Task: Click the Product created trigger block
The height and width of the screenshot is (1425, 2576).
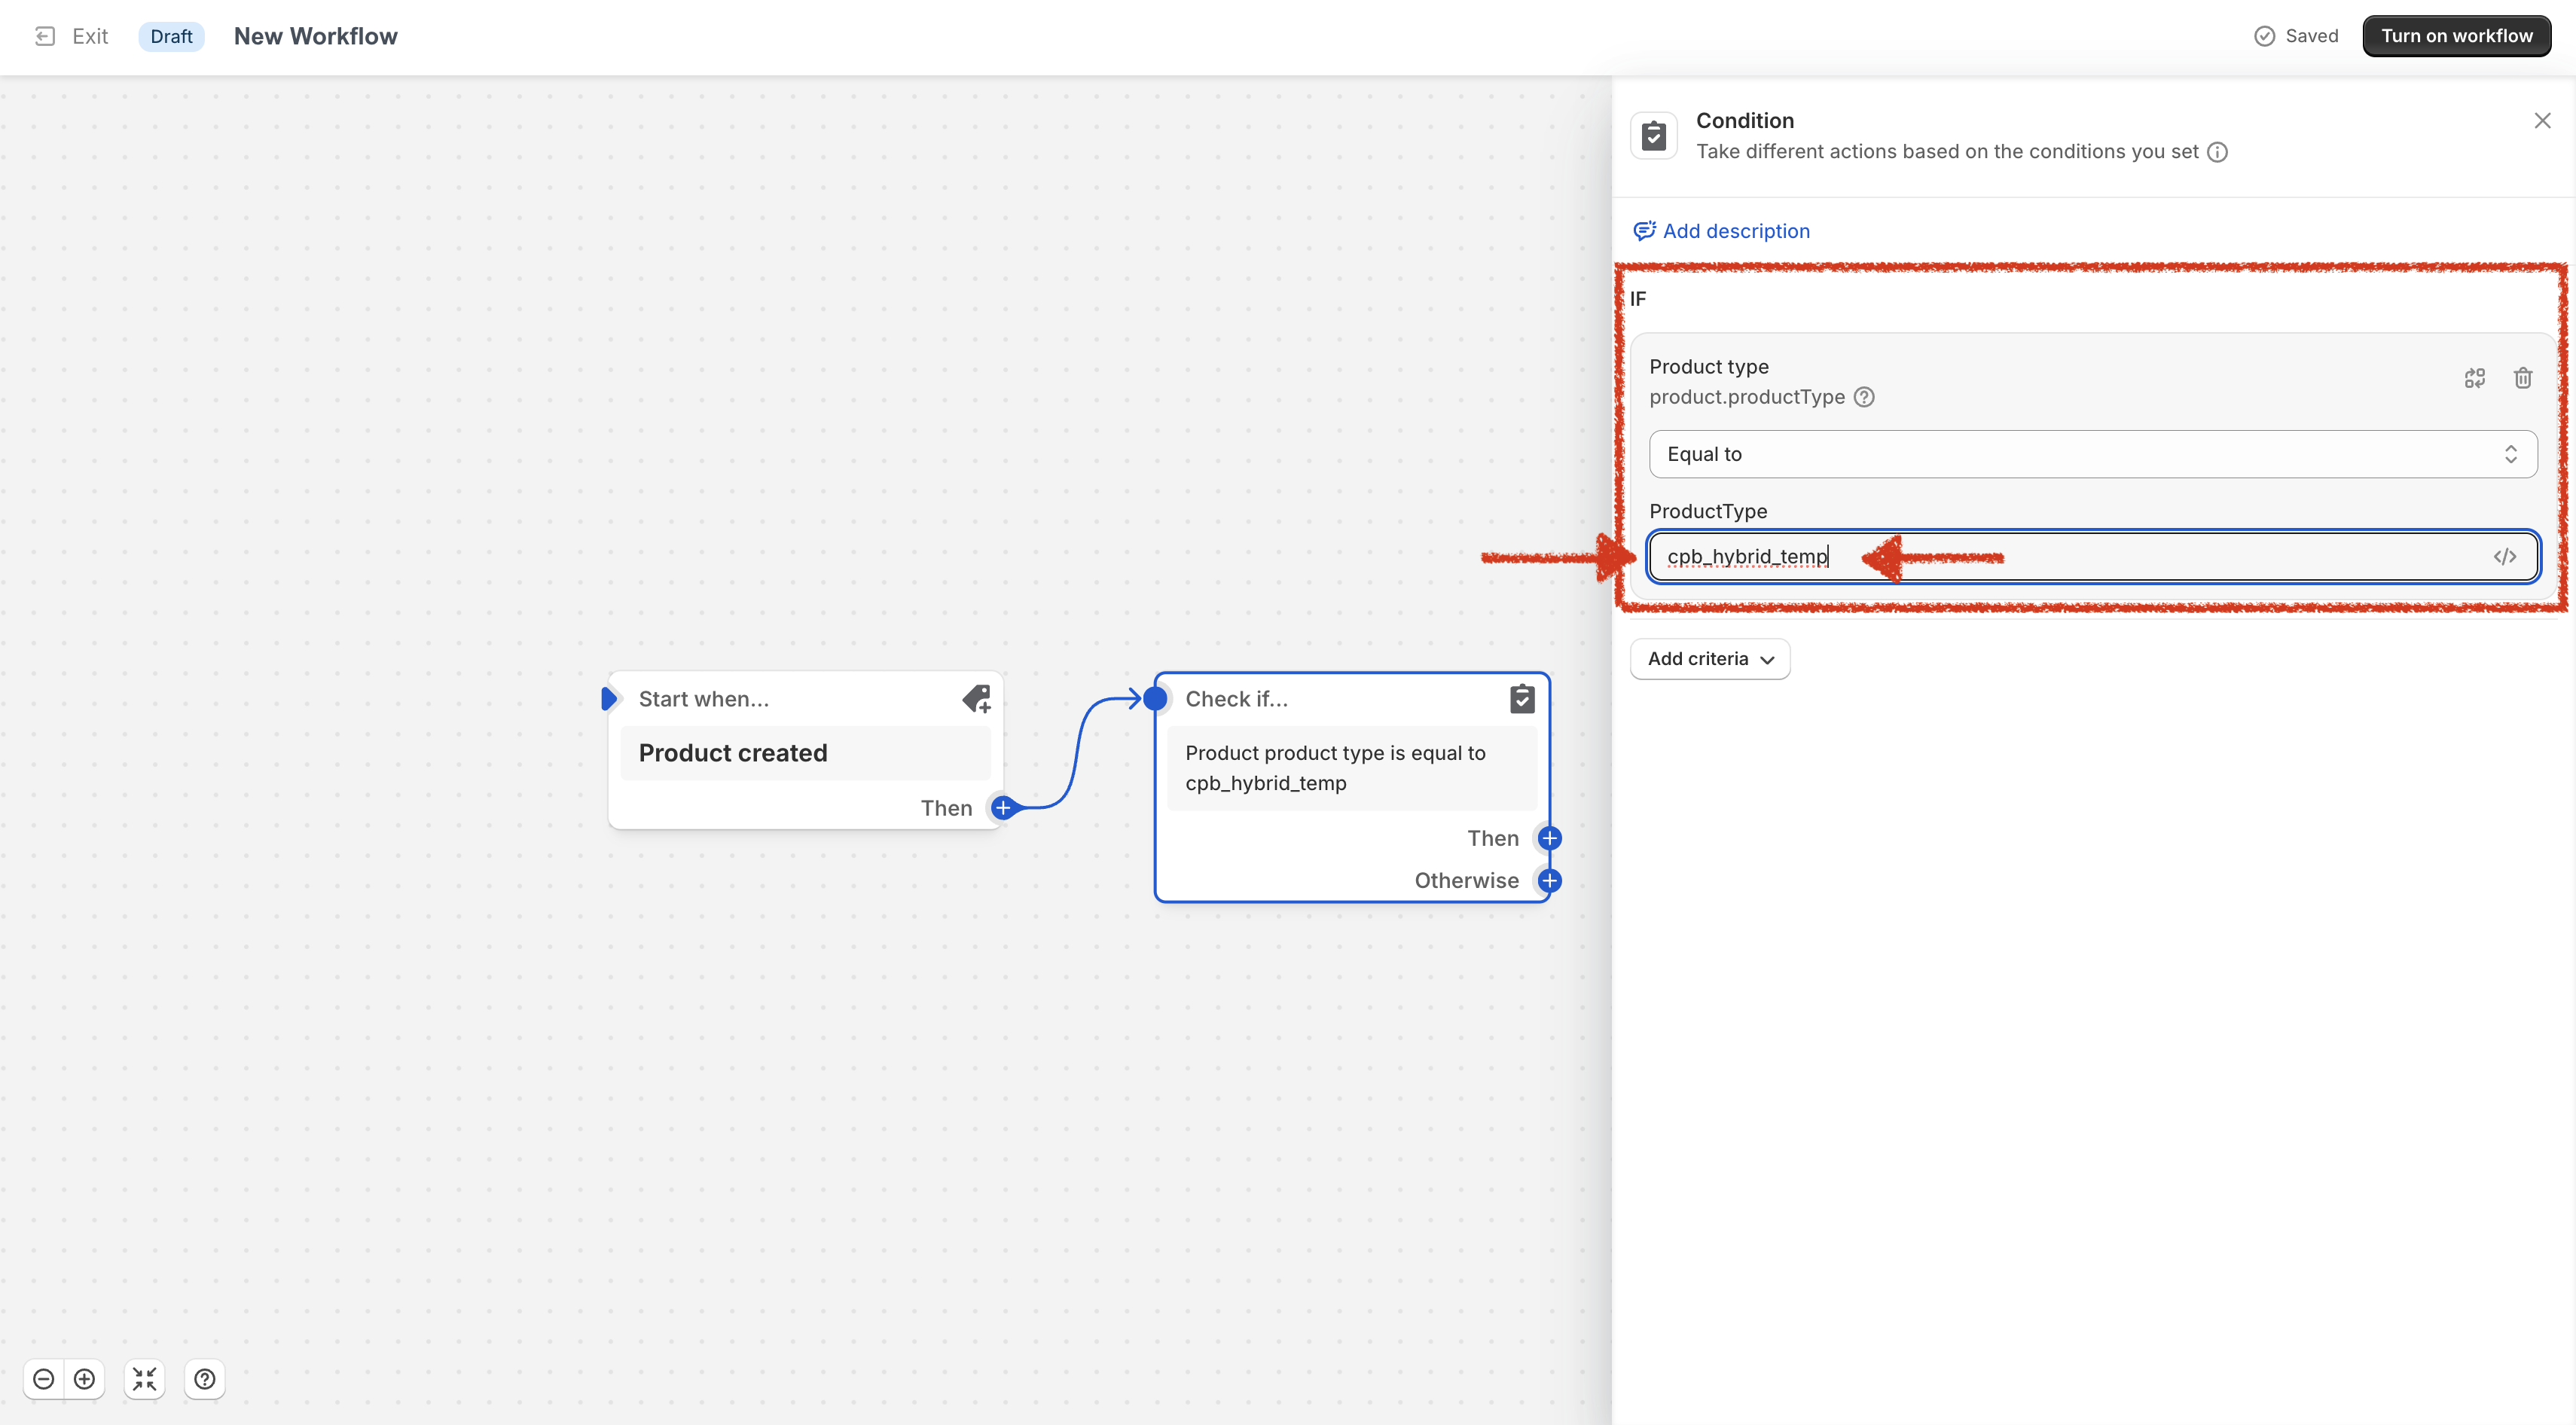Action: [x=806, y=753]
